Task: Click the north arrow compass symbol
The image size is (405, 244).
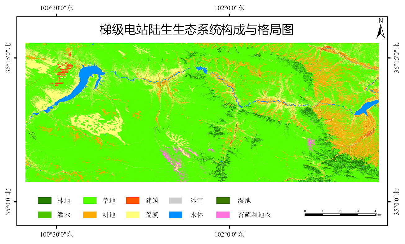Action: tap(381, 29)
